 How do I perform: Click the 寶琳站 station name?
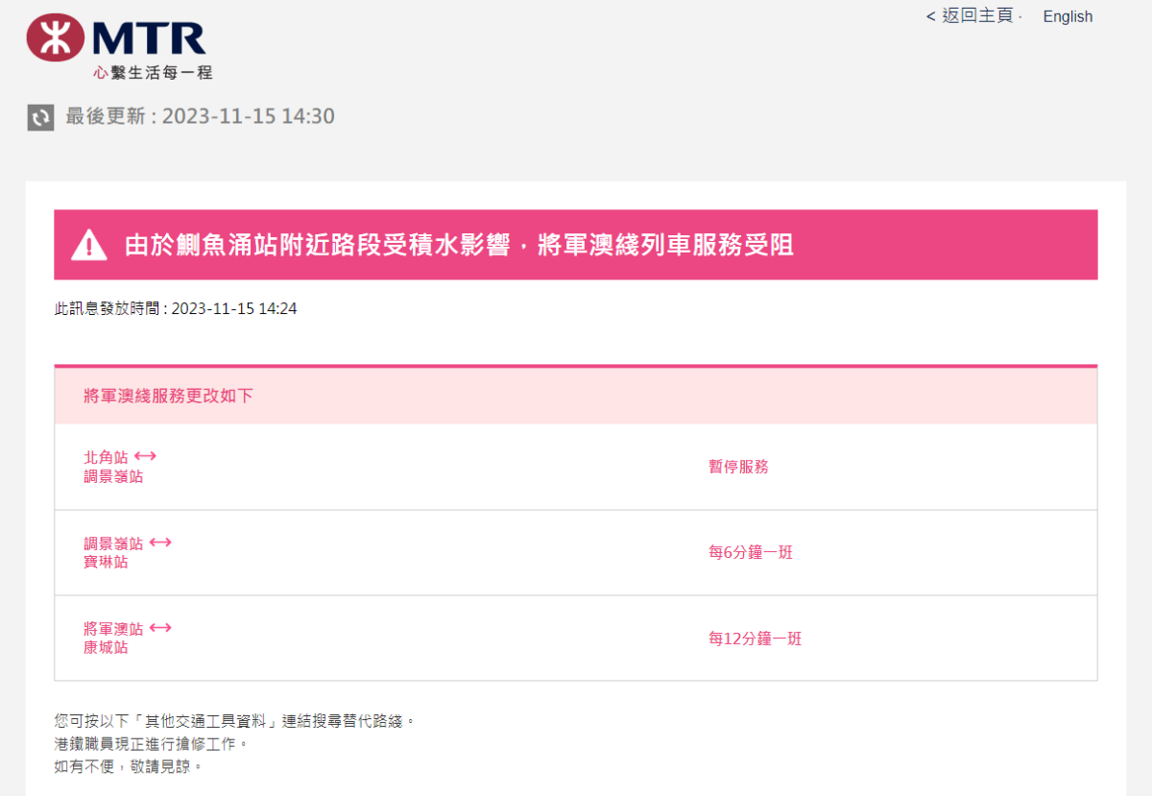pos(106,562)
